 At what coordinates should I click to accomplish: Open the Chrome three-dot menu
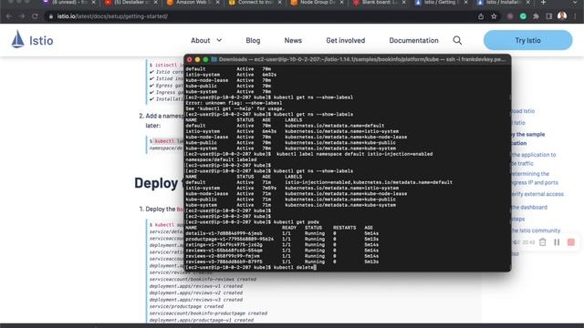576,16
